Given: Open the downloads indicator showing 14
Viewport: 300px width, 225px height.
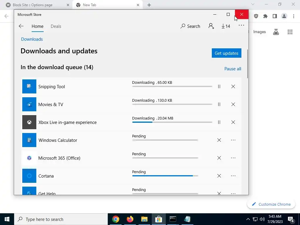Looking at the screenshot, I should click(x=226, y=26).
